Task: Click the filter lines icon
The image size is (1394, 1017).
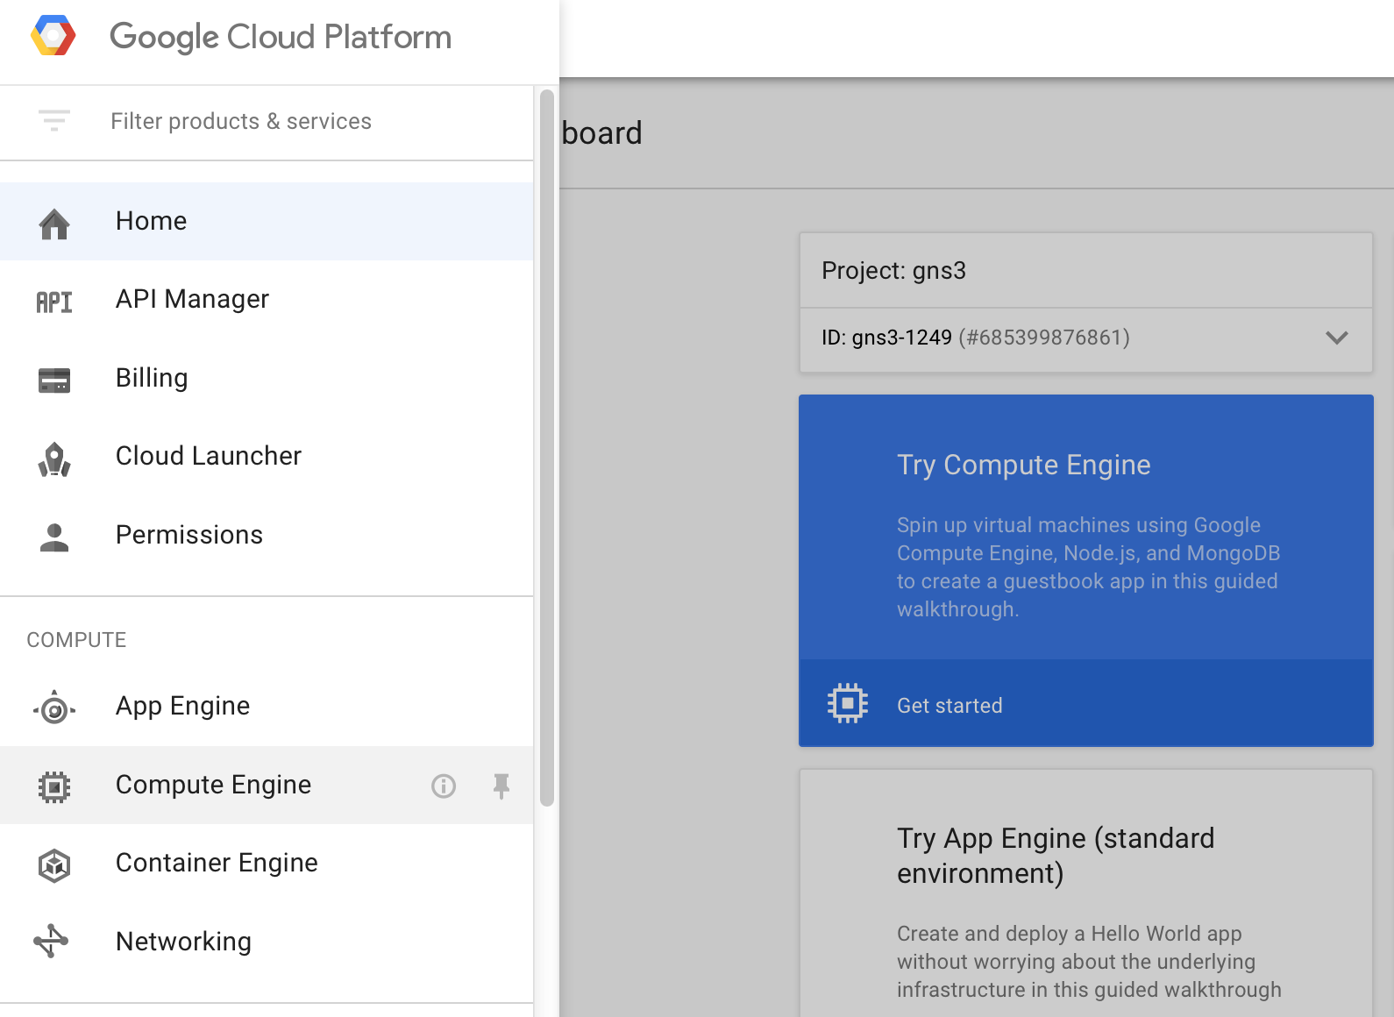Action: tap(54, 121)
